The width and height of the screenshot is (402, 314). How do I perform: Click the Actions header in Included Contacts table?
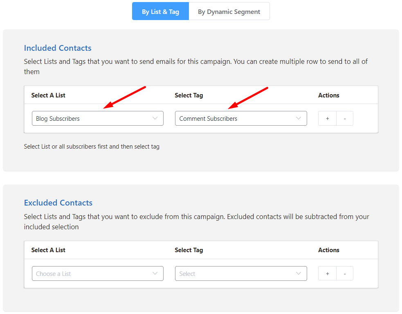tap(329, 95)
